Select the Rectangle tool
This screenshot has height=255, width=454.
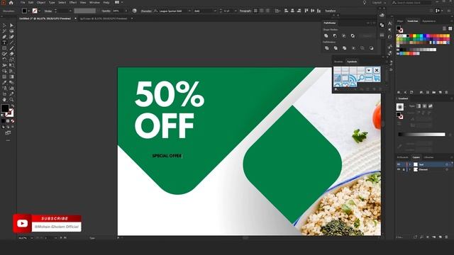[x=4, y=48]
